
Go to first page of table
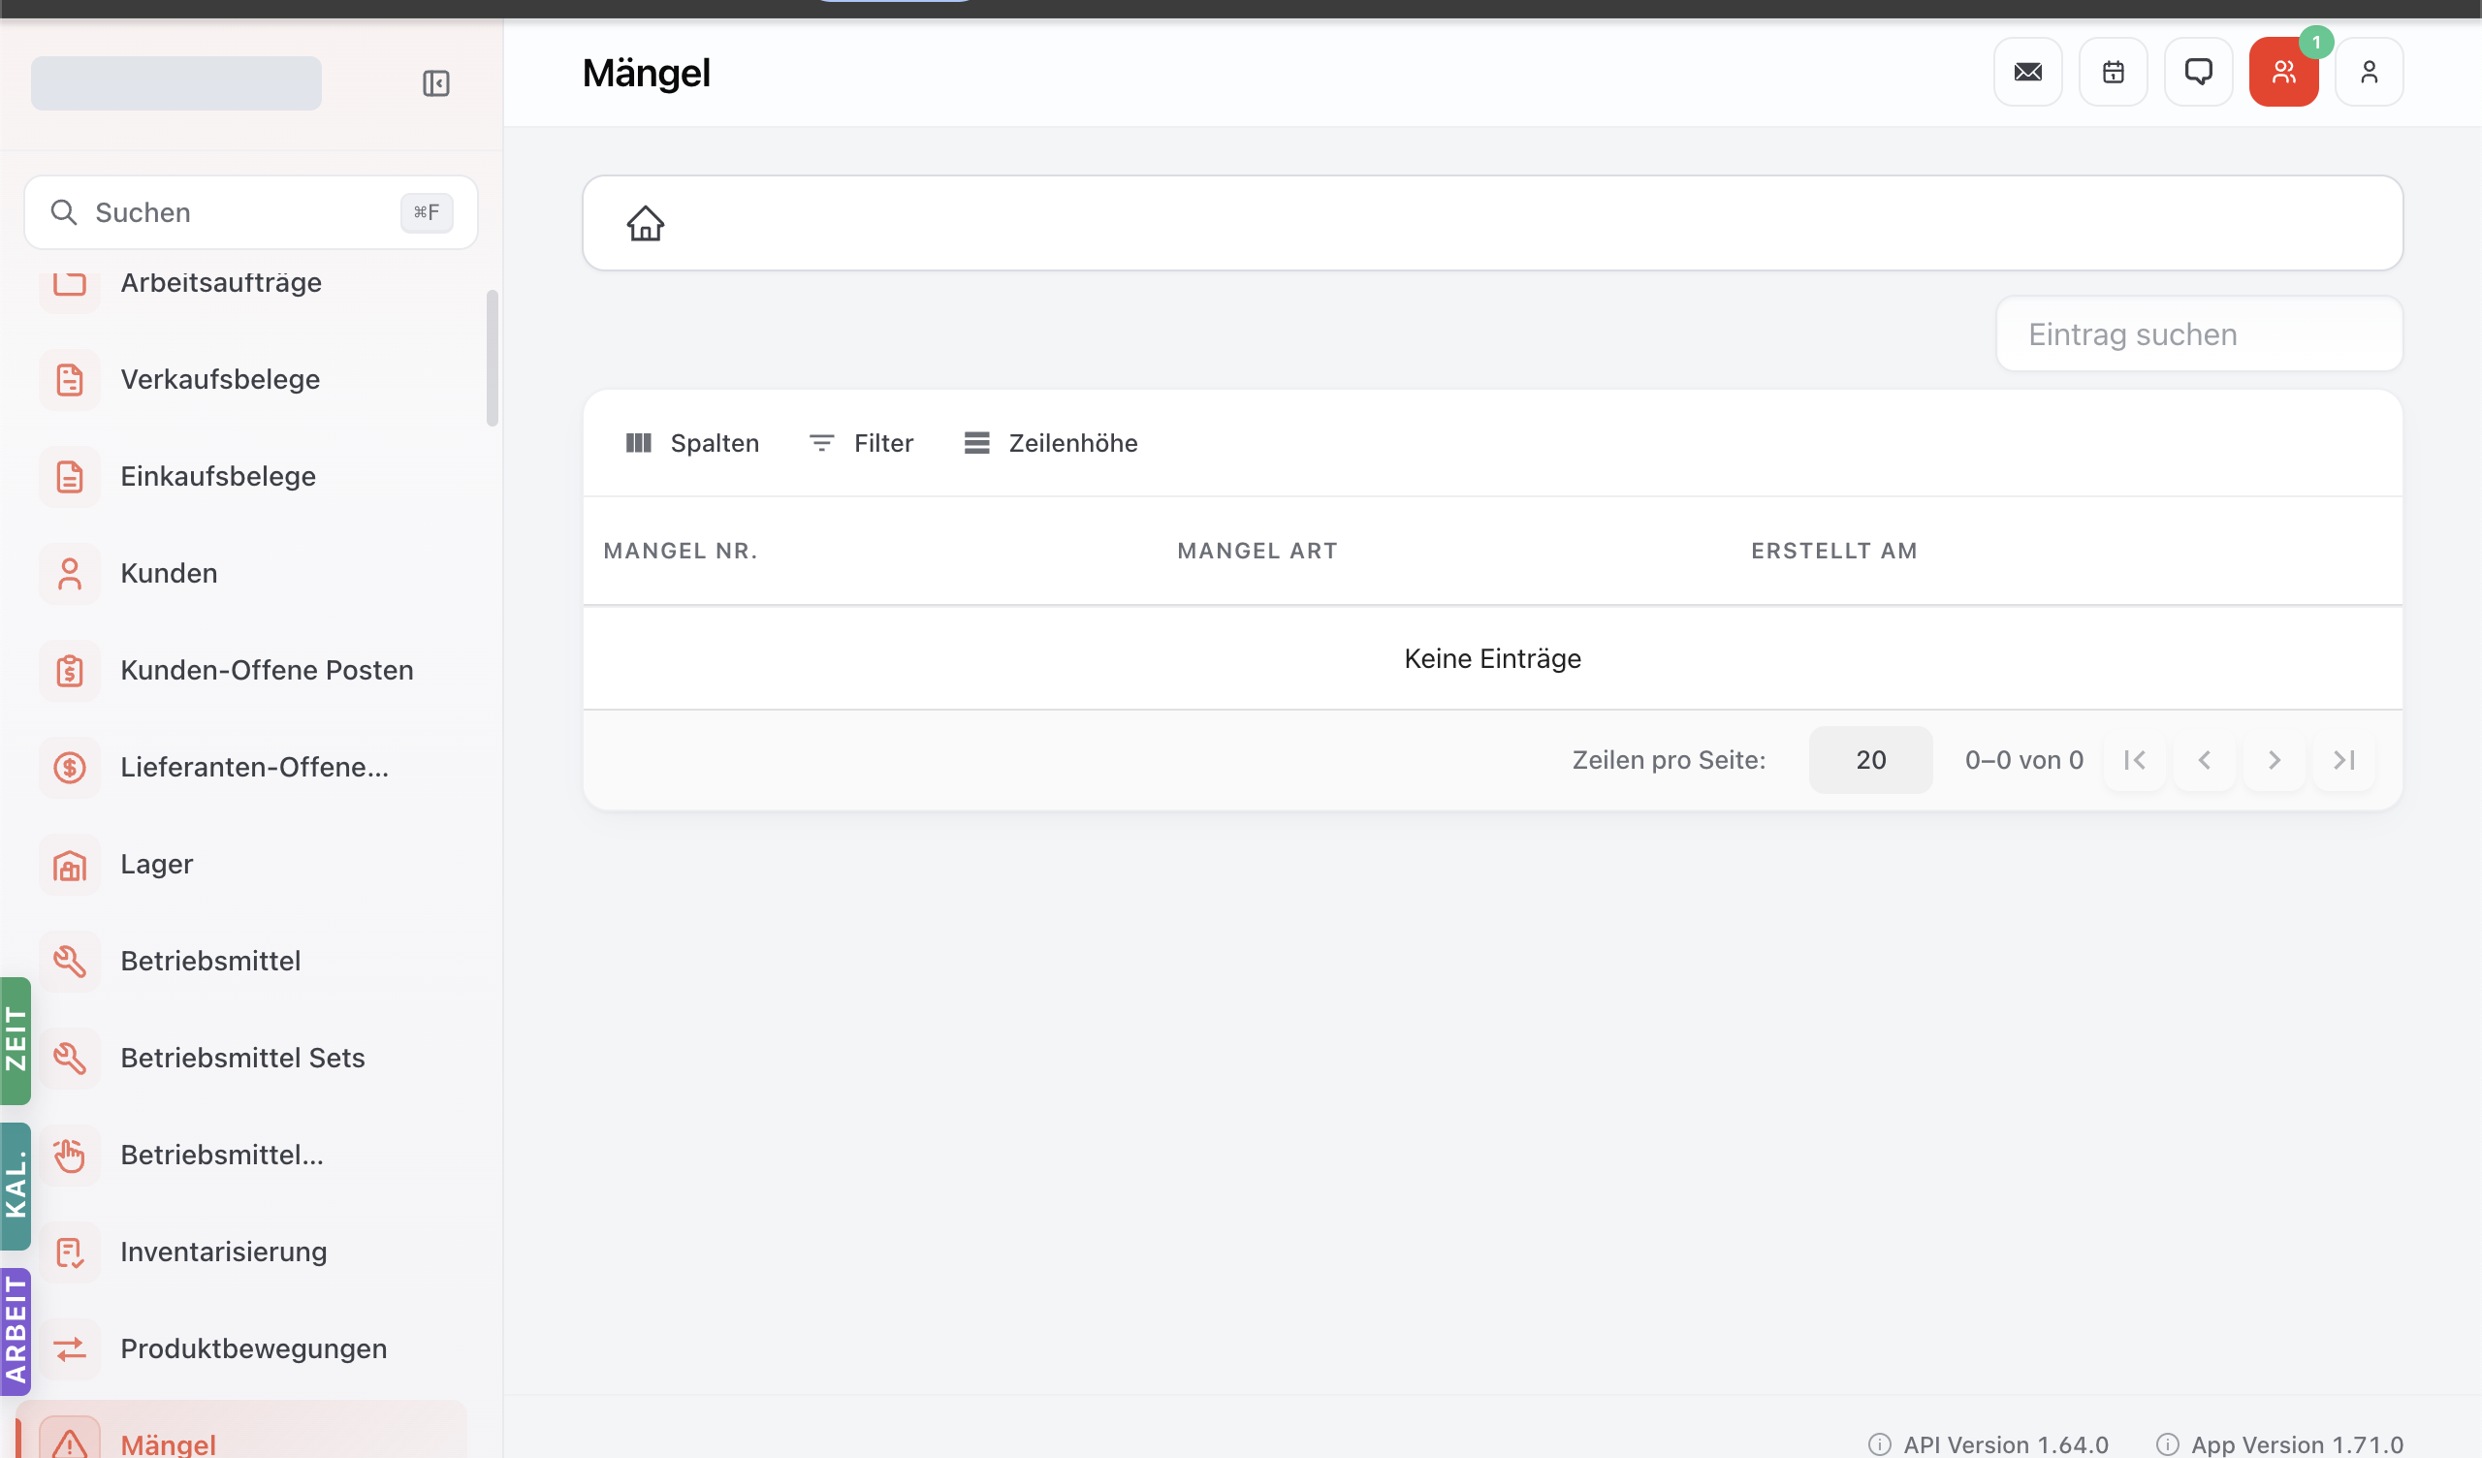[2134, 761]
